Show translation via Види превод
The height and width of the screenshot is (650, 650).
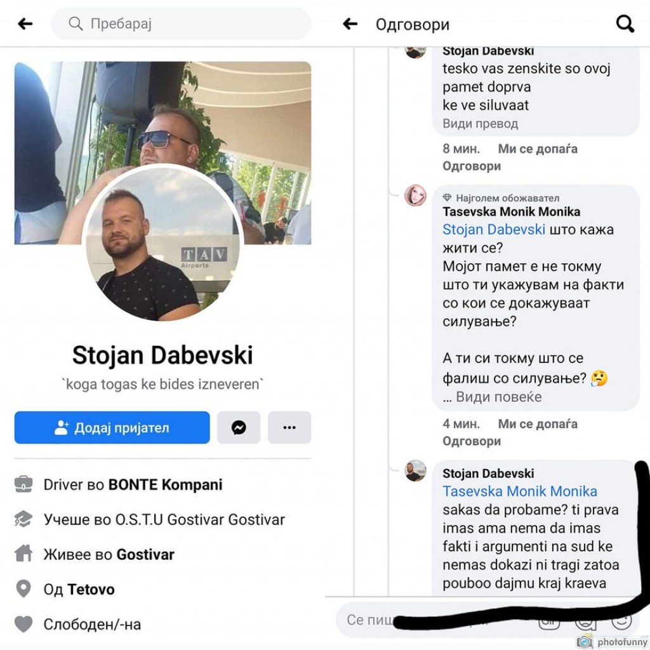[x=480, y=124]
